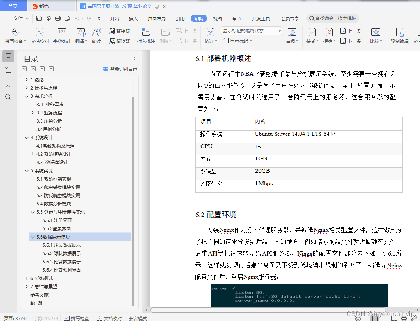Open the 字数统计 word count tool
Image resolution: width=420 pixels, height=321 pixels.
62,36
